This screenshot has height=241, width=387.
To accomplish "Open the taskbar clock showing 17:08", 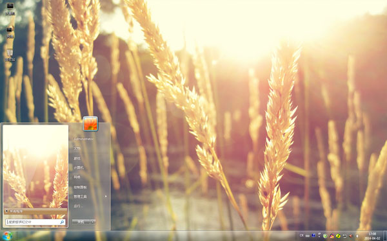I will click(x=372, y=236).
